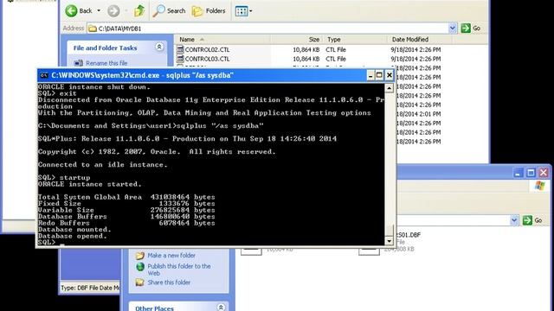Click the Publish folder globe icon
This screenshot has width=554, height=311.
click(x=140, y=267)
